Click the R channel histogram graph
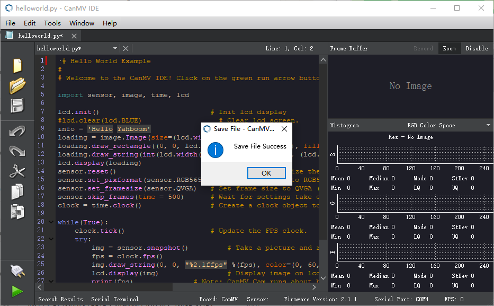The height and width of the screenshot is (306, 494). click(415, 154)
